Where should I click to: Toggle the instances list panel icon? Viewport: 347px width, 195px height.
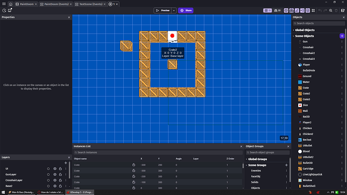(302, 11)
